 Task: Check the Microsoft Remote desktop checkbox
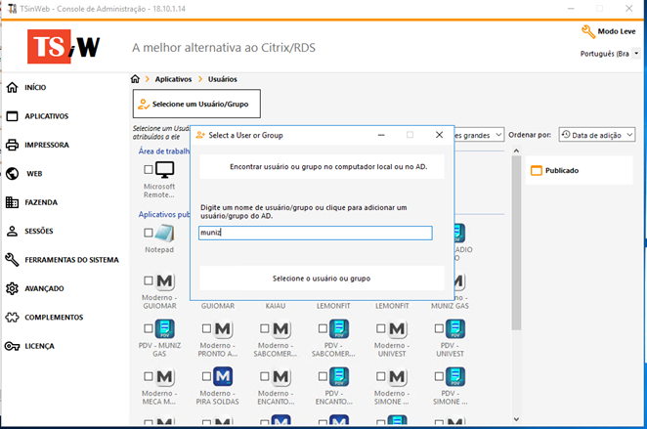149,170
